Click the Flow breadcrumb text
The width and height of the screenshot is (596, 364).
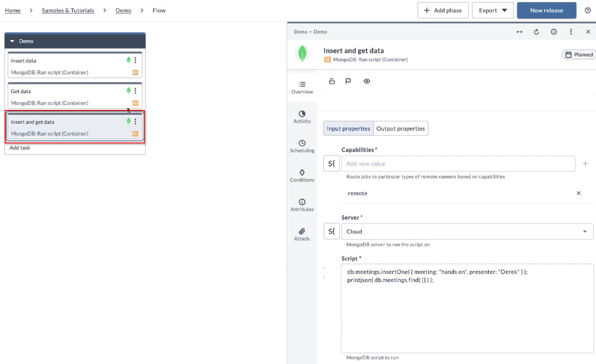[159, 10]
